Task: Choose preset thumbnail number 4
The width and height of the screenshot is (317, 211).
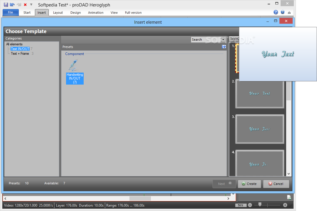Action: (259, 163)
